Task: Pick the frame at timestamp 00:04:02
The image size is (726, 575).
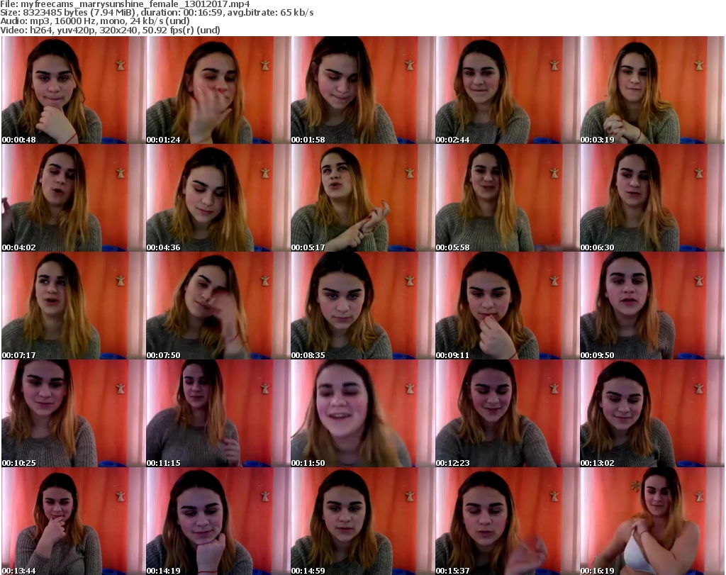Action: coord(74,198)
